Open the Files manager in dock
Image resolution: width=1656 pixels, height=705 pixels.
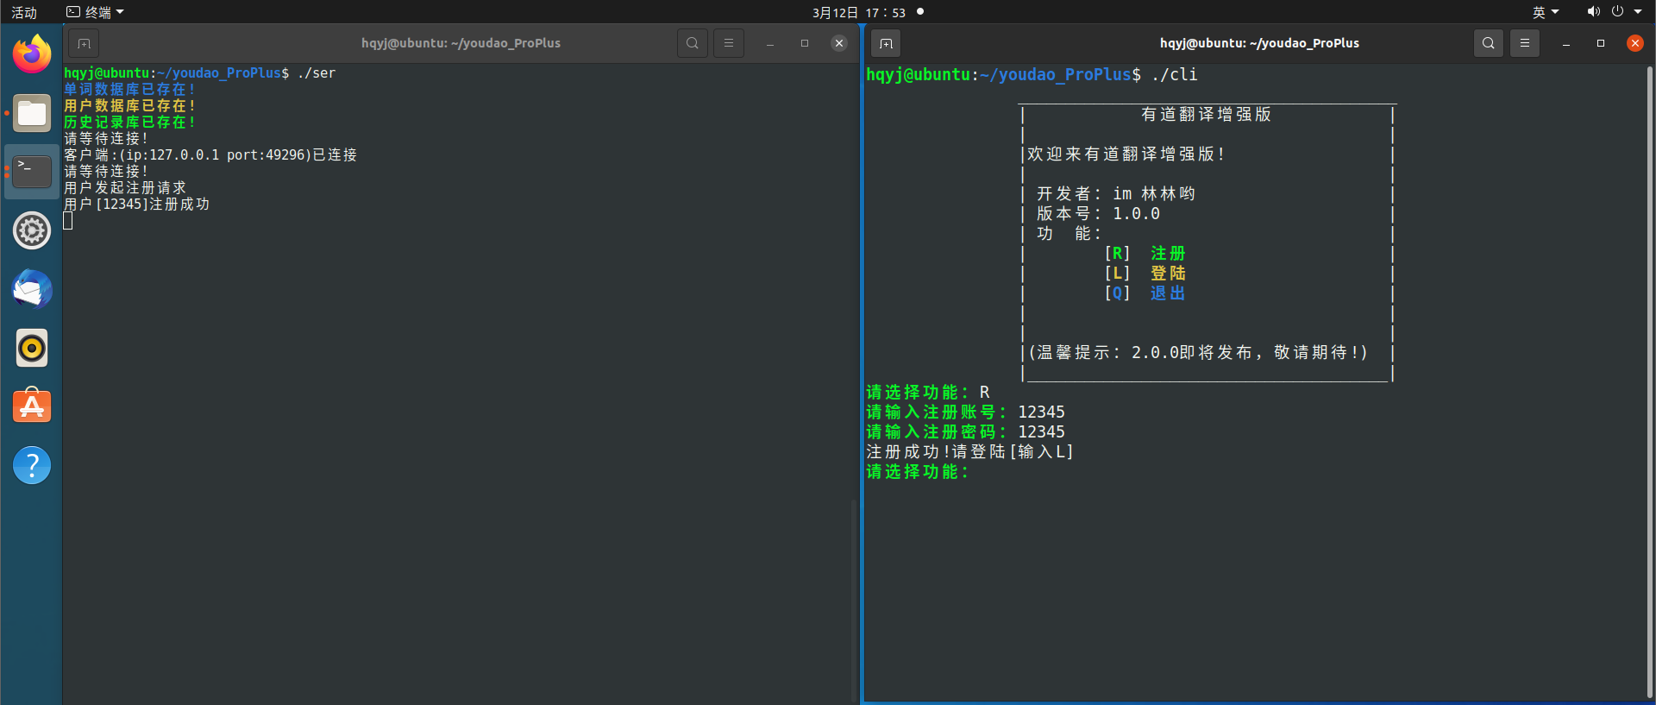[32, 113]
